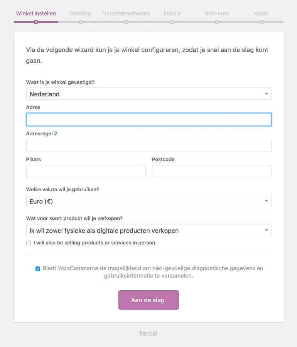
Task: Click the Winkel instellen step dot
Action: [35, 22]
